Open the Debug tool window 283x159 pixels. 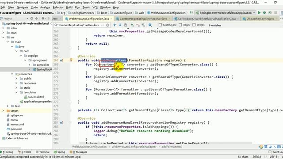(7, 152)
